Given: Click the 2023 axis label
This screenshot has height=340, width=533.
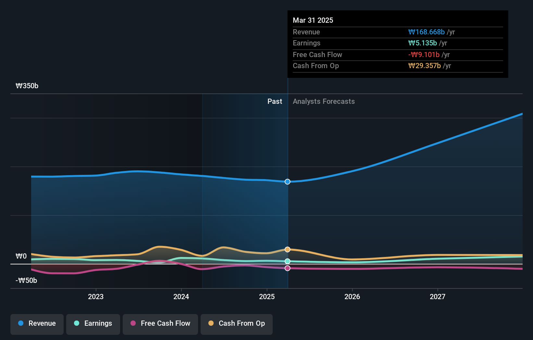Looking at the screenshot, I should (96, 297).
